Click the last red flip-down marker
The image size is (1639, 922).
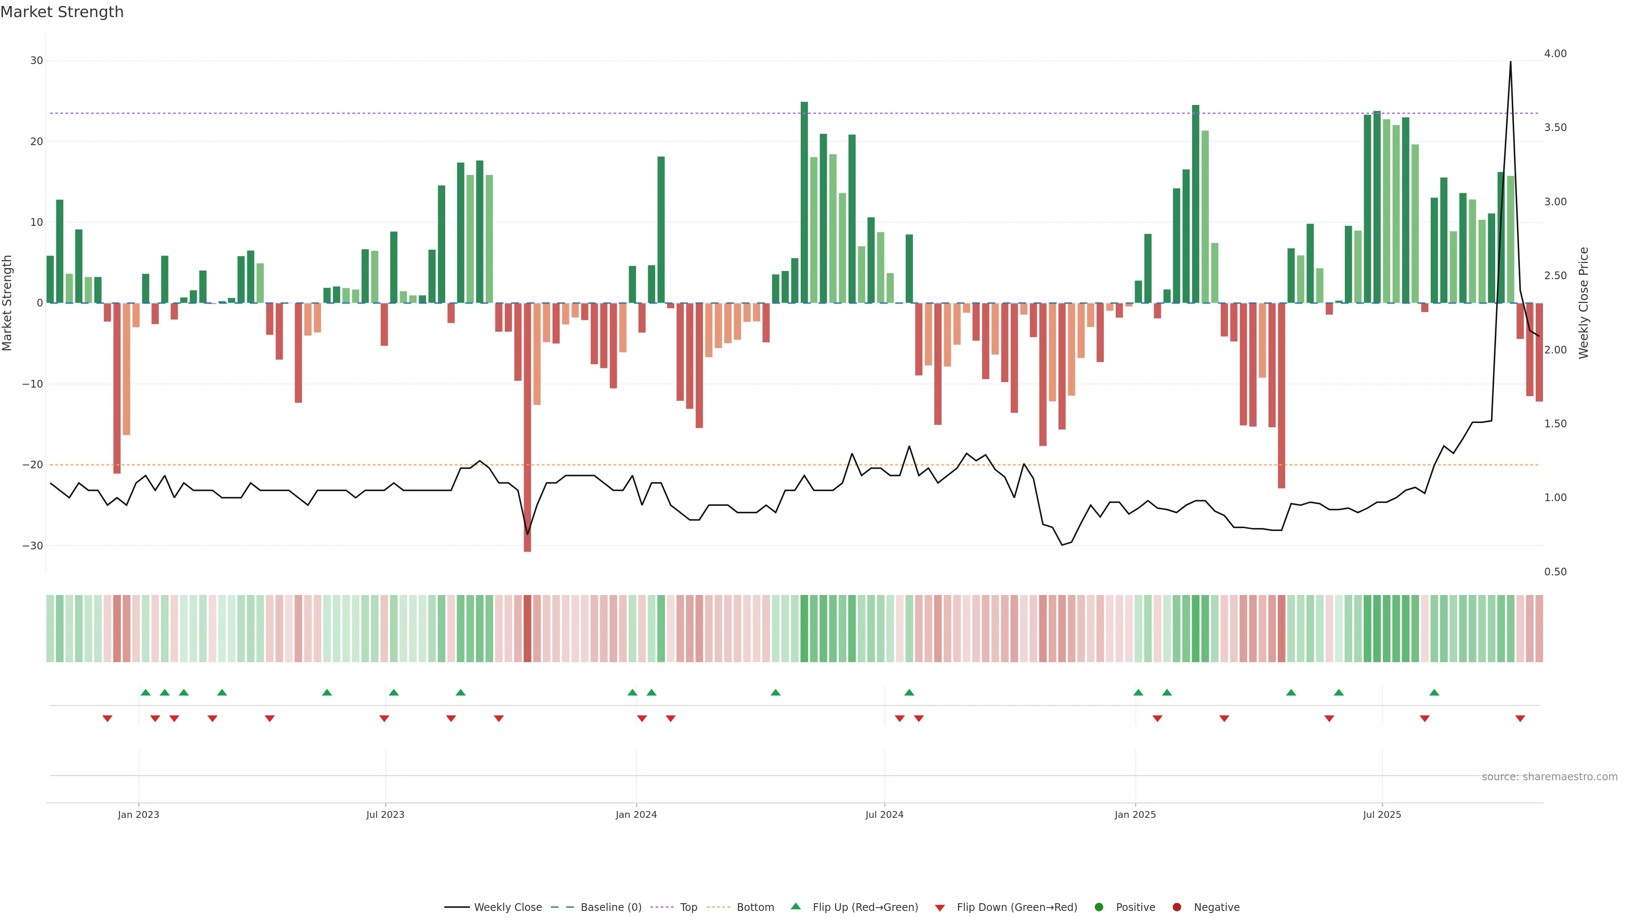click(x=1520, y=718)
